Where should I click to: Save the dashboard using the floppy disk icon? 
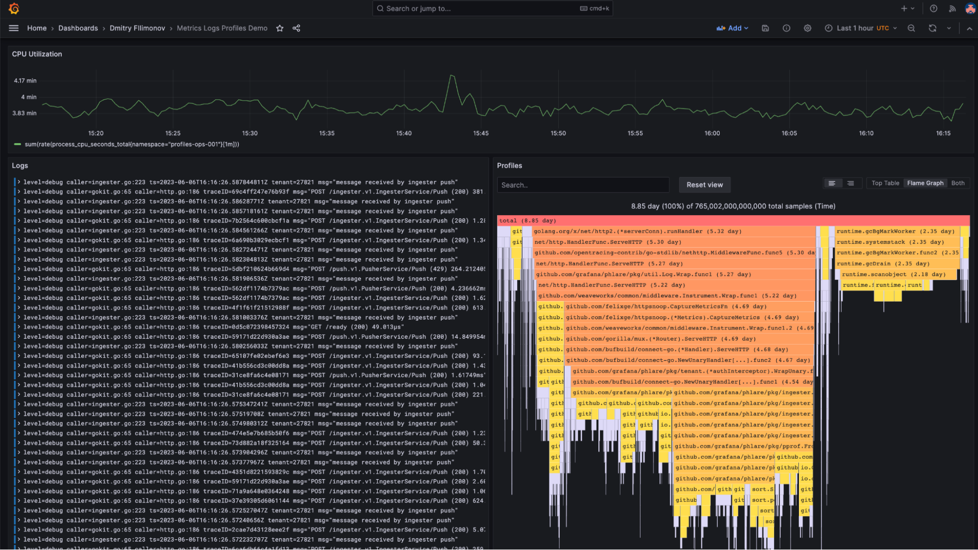pos(765,28)
